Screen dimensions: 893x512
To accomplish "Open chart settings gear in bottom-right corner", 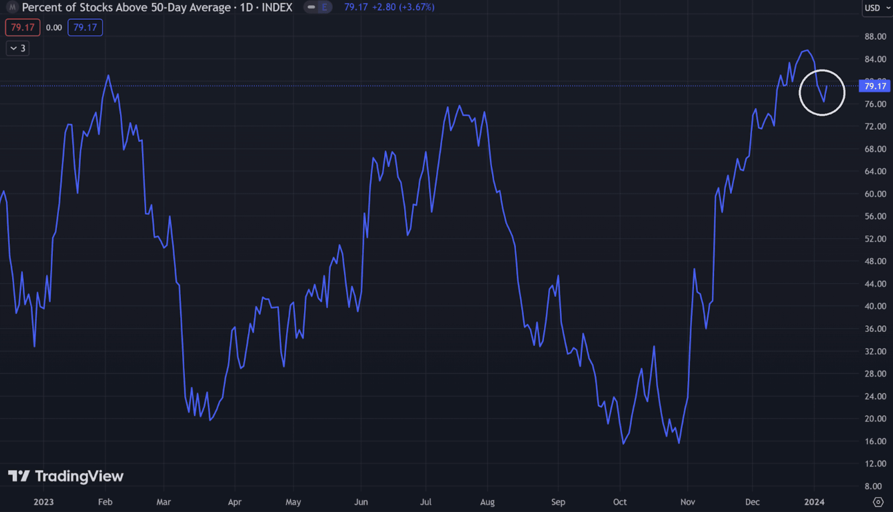I will click(878, 502).
